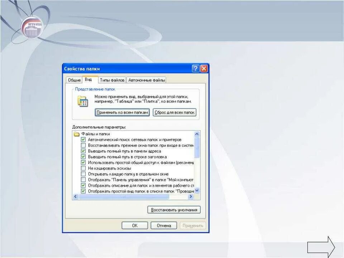The height and width of the screenshot is (258, 344).
Task: Click the Отмена button
Action: pyautogui.click(x=164, y=225)
